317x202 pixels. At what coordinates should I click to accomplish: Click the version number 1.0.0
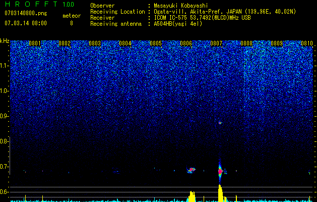(x=68, y=5)
